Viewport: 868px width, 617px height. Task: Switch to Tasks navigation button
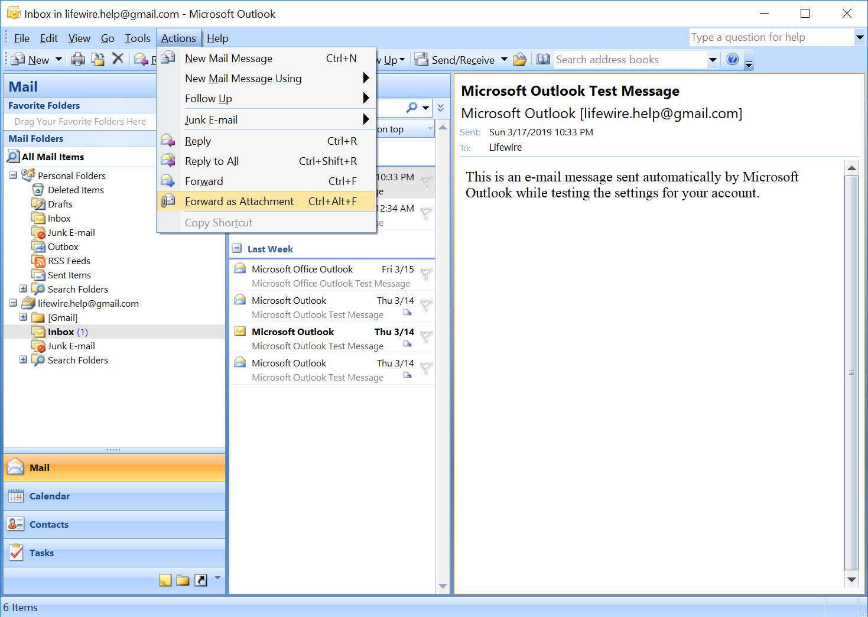pos(114,553)
